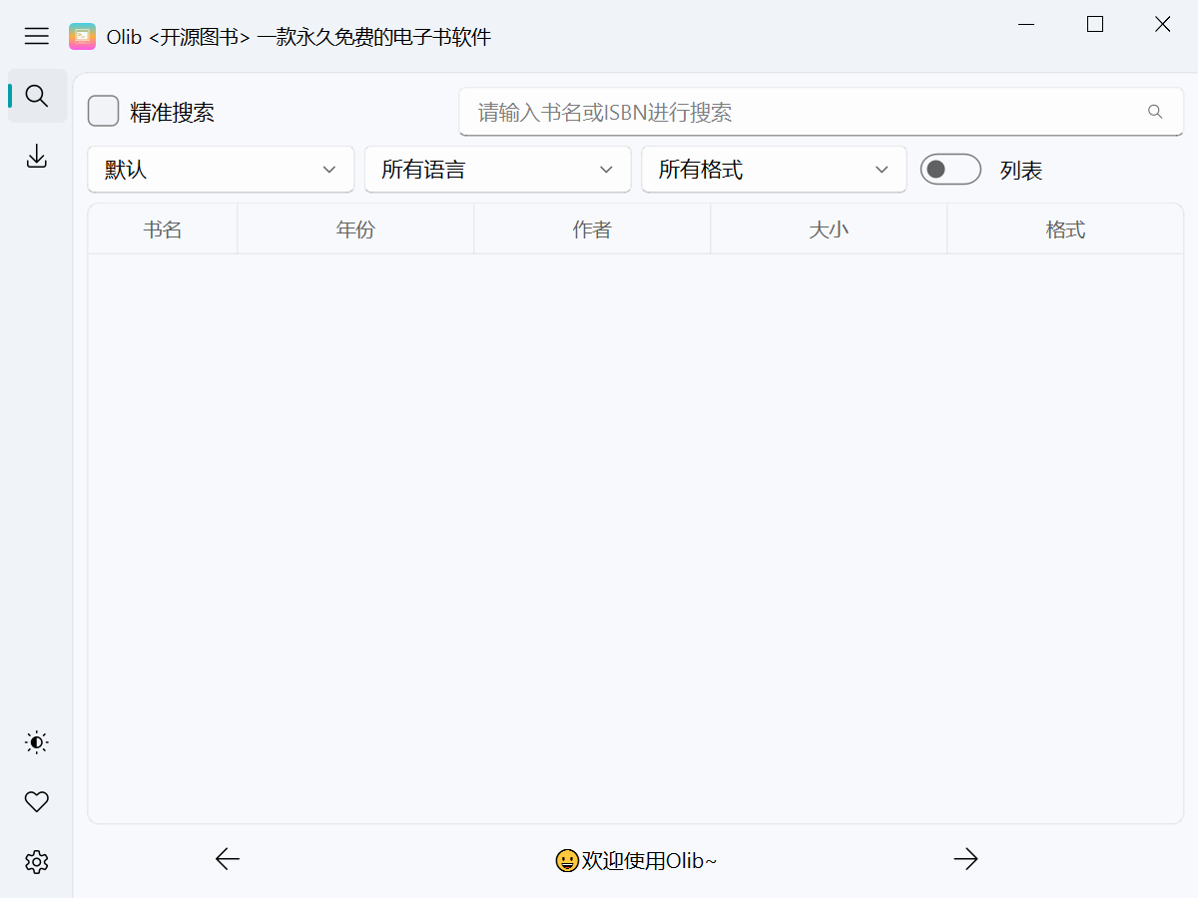Go to the next page with the right arrow
Image resolution: width=1198 pixels, height=898 pixels.
[x=965, y=859]
